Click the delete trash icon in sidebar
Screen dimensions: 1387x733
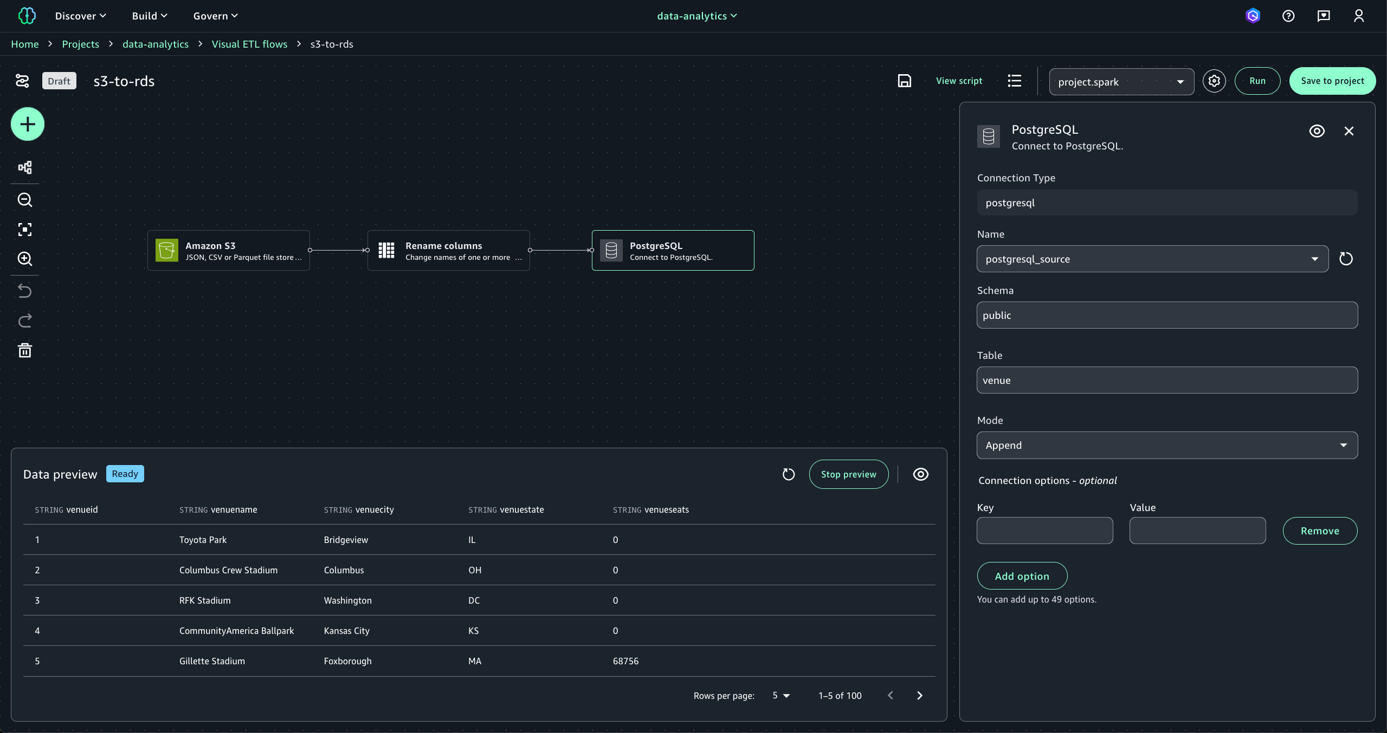pos(25,350)
